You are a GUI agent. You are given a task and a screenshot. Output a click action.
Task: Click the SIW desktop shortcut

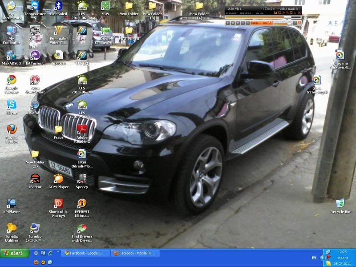105,8
